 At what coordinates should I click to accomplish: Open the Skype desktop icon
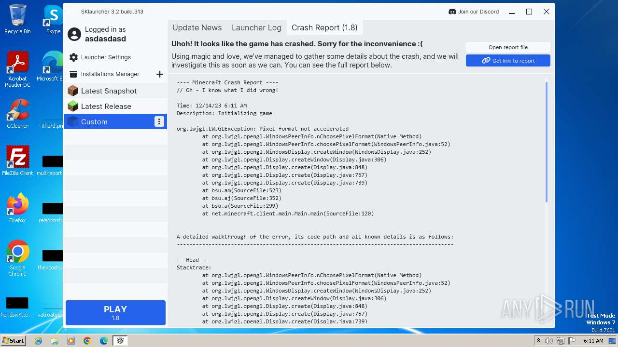[x=53, y=19]
